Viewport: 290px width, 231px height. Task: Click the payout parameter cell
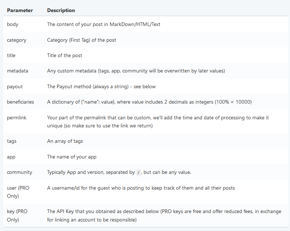pyautogui.click(x=15, y=86)
